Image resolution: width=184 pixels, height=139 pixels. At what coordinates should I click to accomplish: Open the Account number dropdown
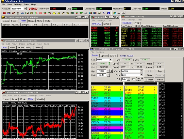[25, 9]
